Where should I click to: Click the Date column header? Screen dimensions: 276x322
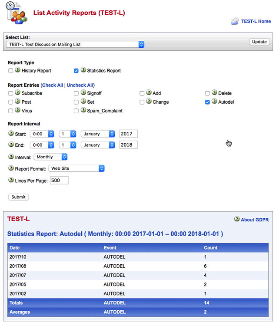coord(15,248)
